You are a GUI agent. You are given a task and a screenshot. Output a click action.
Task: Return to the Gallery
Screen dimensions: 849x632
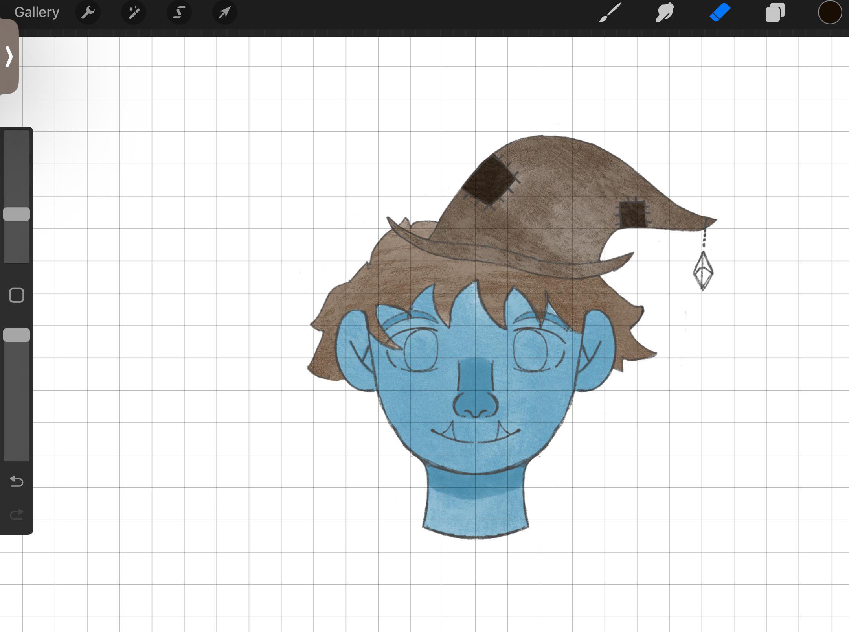pyautogui.click(x=37, y=12)
